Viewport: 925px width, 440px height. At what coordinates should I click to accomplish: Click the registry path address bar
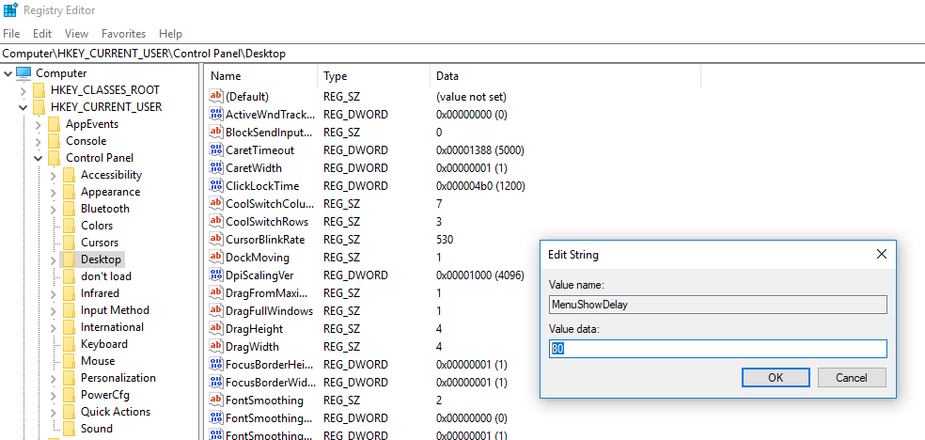pyautogui.click(x=462, y=53)
